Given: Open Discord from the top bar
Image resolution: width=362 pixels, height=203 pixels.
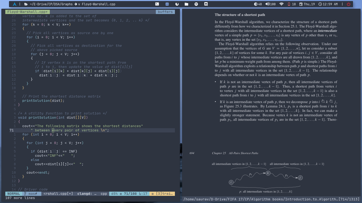Looking at the screenshot, I should (206, 4).
